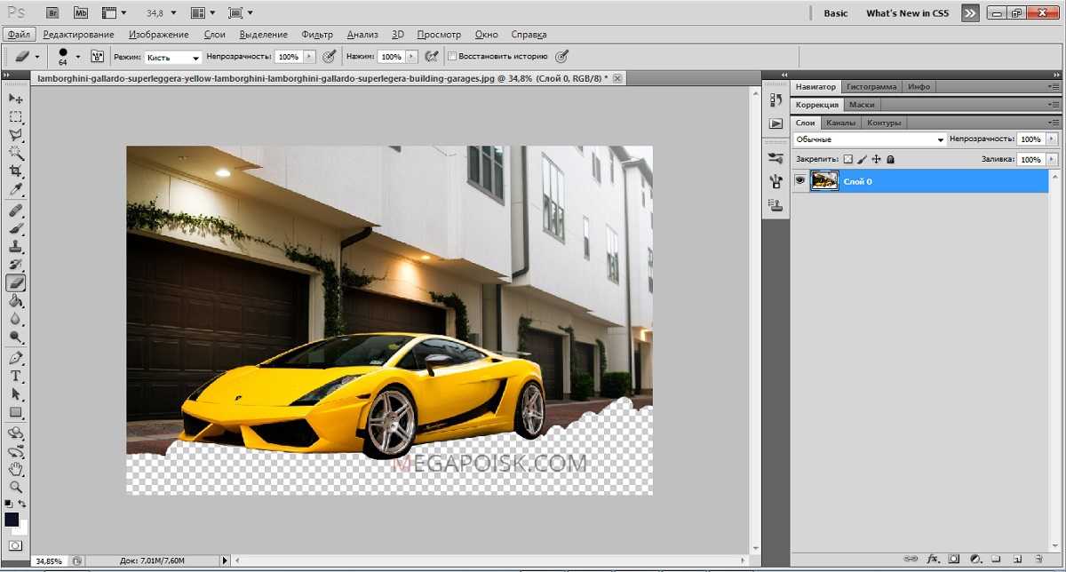The width and height of the screenshot is (1066, 572).
Task: Click the Basic workspace button
Action: [836, 13]
